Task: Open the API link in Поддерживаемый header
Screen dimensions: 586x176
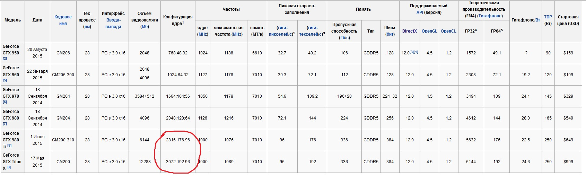Action: tap(420, 12)
